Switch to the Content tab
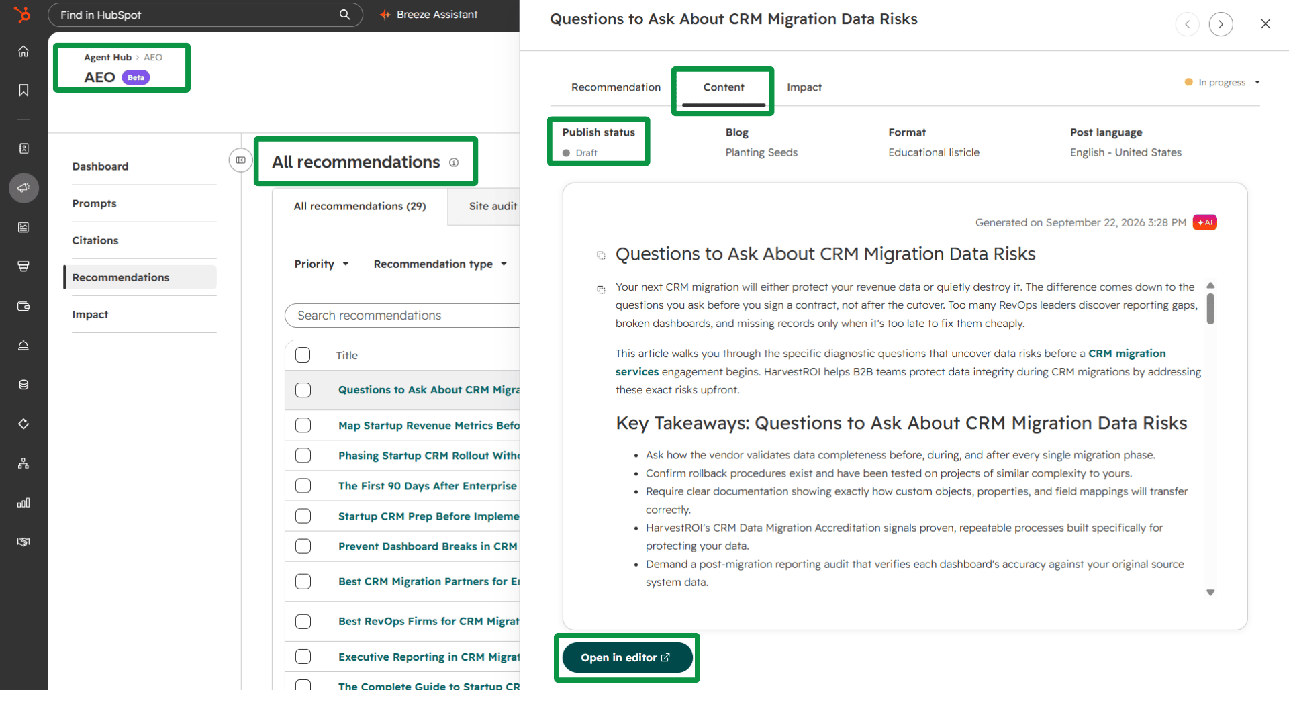1289x725 pixels. [x=724, y=87]
